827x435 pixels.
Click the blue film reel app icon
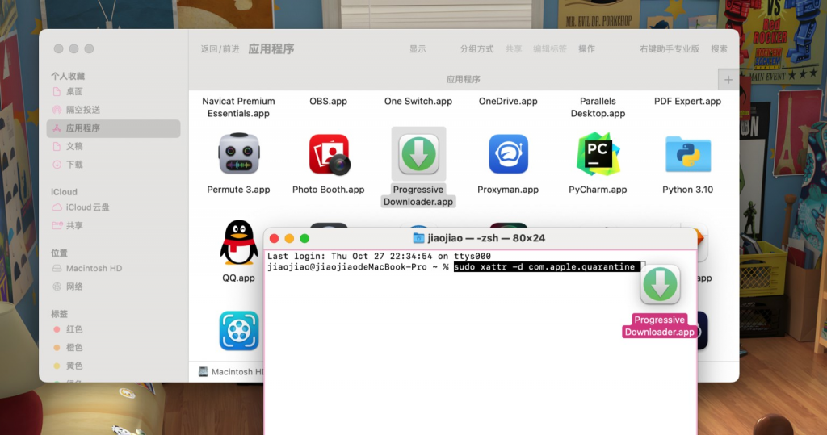point(238,331)
